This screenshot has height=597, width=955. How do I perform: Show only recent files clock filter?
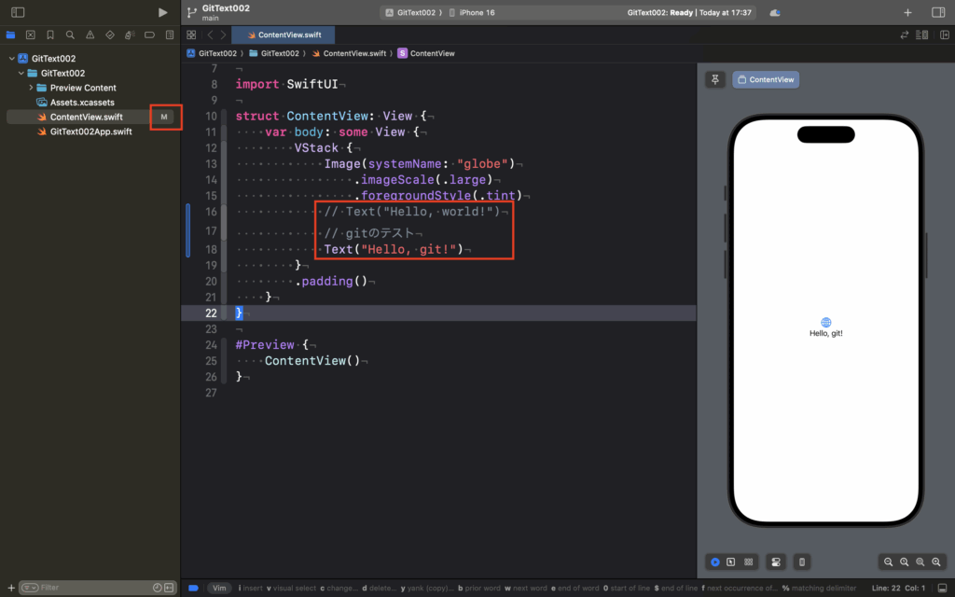[157, 588]
